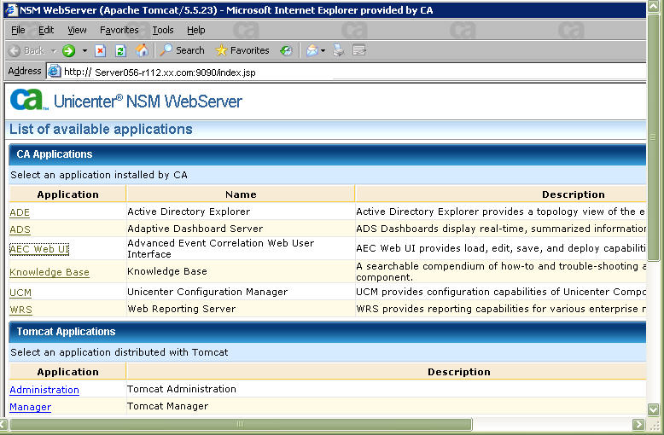This screenshot has width=664, height=435.
Task: Click the green Forward arrow button
Action: tap(69, 50)
